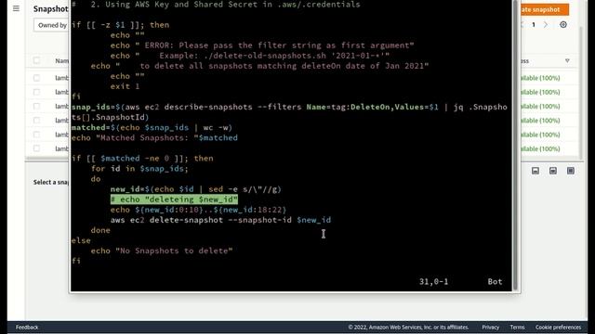
Task: Check the first snapshot row checkbox
Action: point(36,78)
